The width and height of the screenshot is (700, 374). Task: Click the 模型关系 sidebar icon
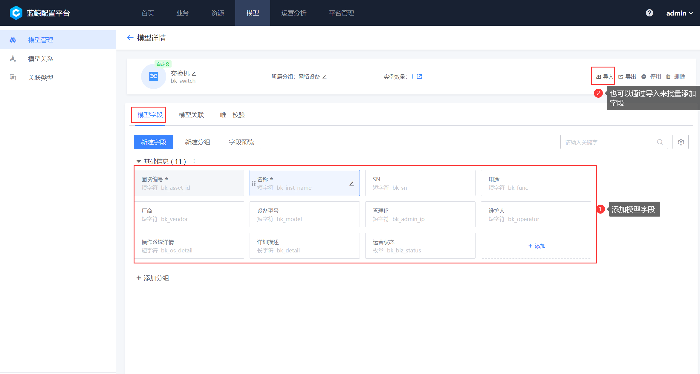(x=13, y=59)
